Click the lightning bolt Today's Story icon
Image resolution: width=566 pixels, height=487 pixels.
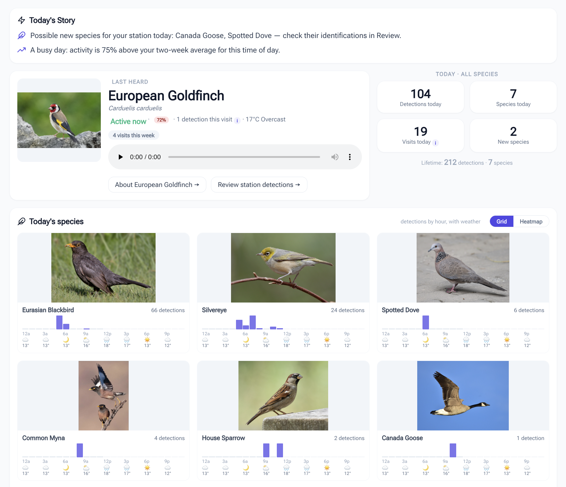(x=21, y=20)
